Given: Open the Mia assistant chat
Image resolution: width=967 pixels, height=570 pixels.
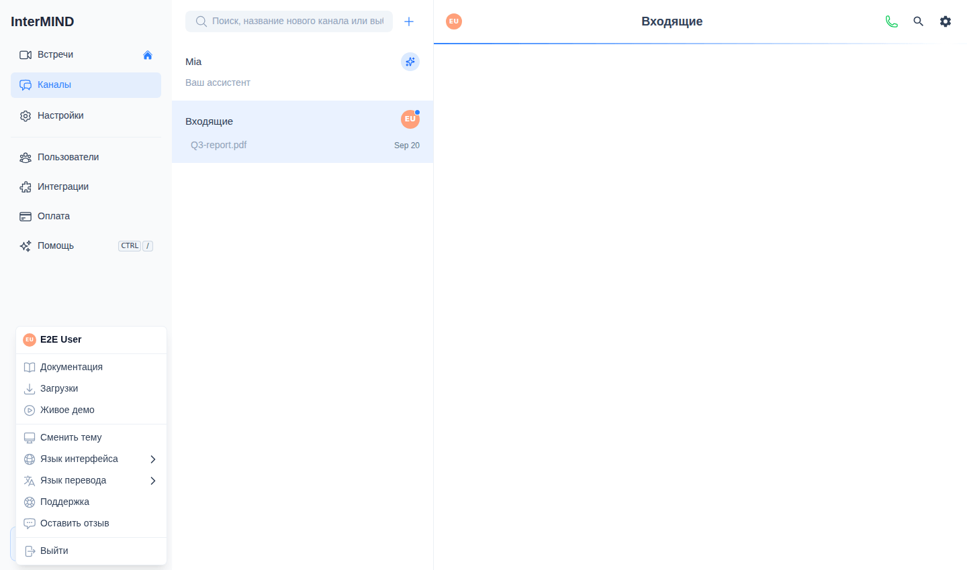Looking at the screenshot, I should 302,72.
